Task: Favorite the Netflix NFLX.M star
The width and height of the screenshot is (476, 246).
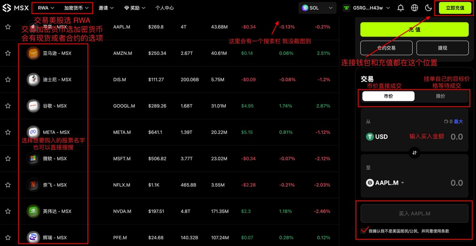Action: [8, 185]
